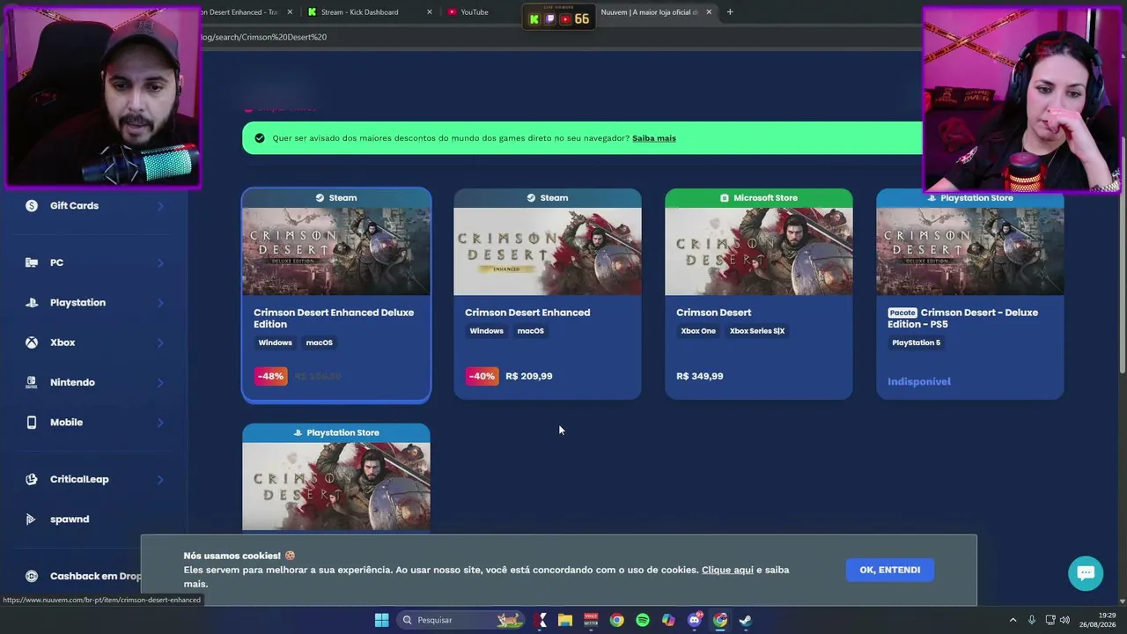Switch to the YouTube tab
The image size is (1127, 634).
[481, 12]
